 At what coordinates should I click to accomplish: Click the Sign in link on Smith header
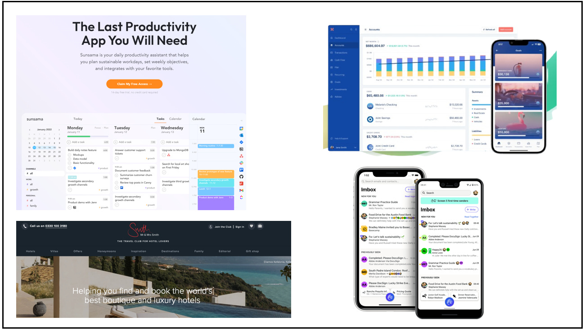coord(240,227)
